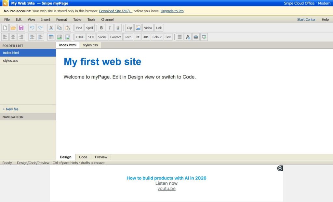The width and height of the screenshot is (333, 202).
Task: Open the Edit menu
Action: point(19,19)
